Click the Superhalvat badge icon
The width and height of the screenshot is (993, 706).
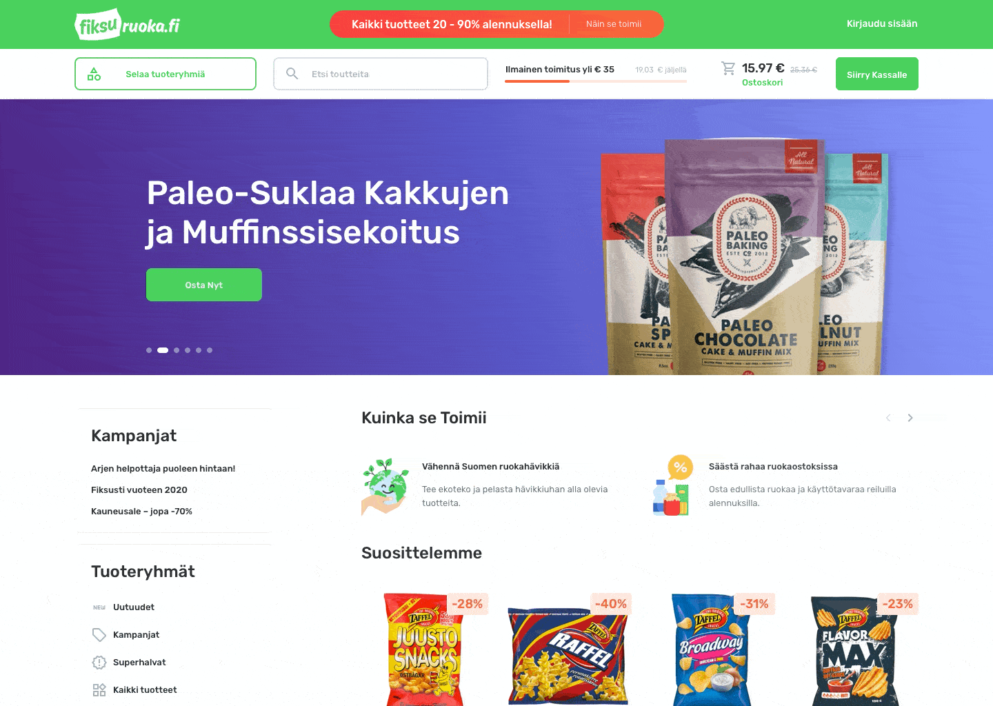click(99, 663)
